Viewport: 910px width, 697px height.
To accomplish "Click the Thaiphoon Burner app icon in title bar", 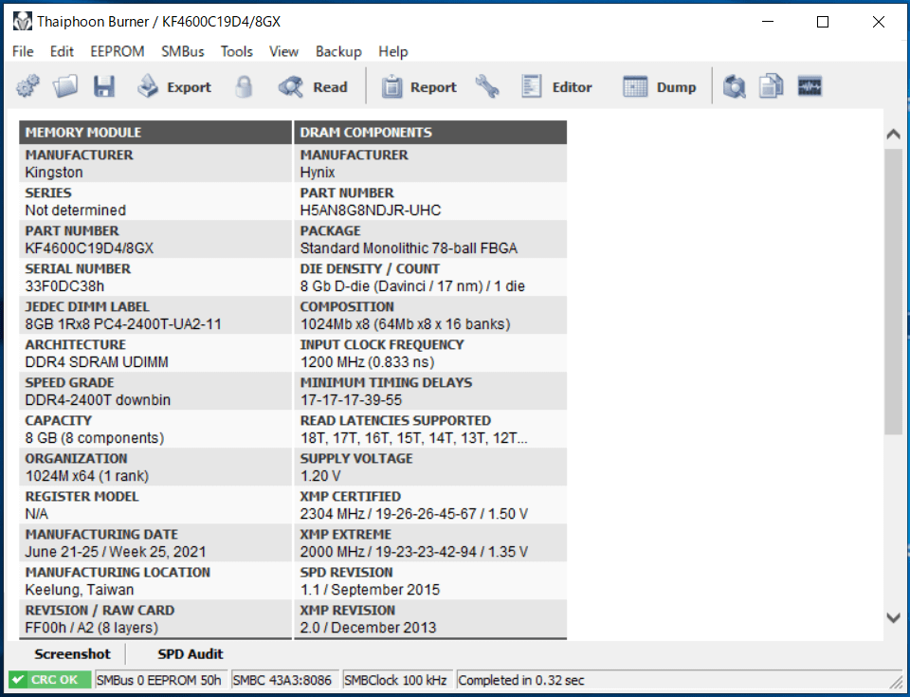I will pyautogui.click(x=22, y=22).
